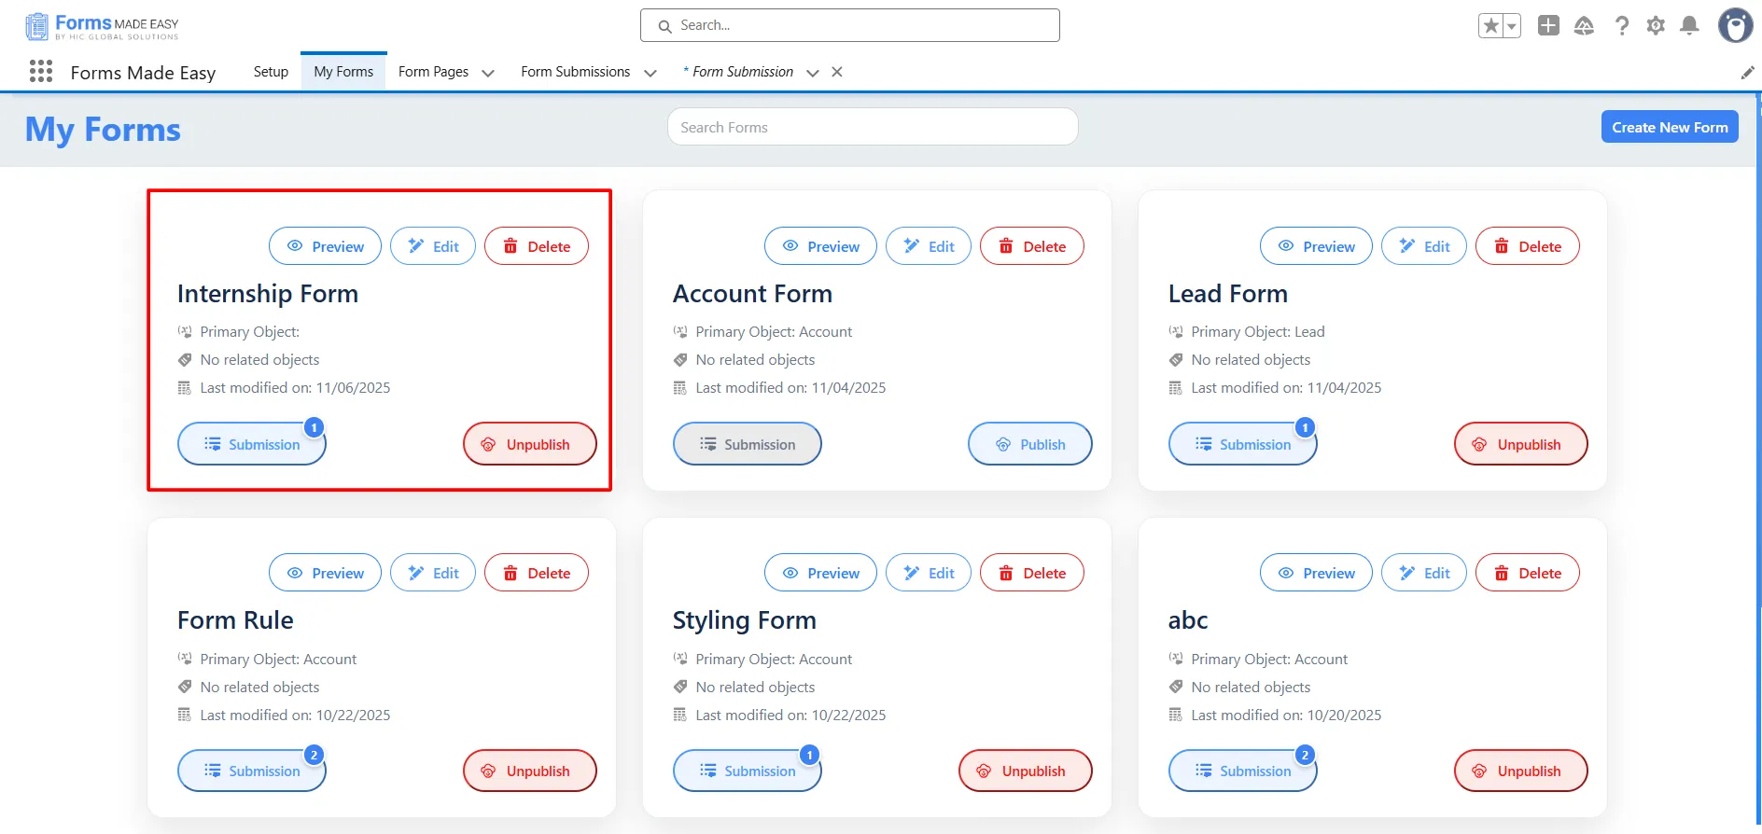This screenshot has height=834, width=1762.
Task: Switch to the Setup tab
Action: pos(271,72)
